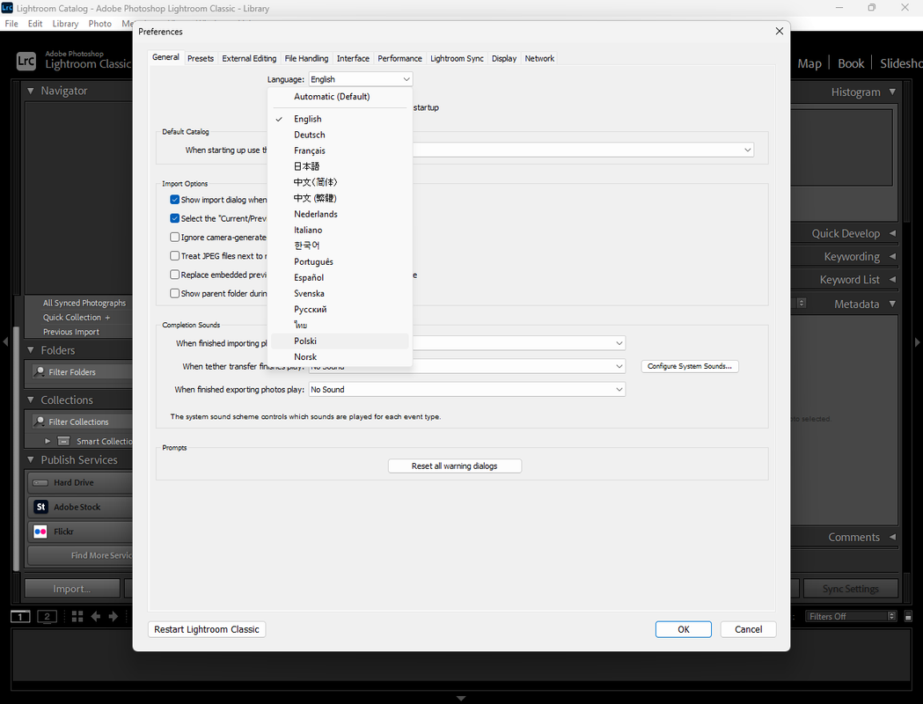The image size is (923, 704).
Task: Enable Treat JPEG files next to raw checkbox
Action: click(175, 256)
